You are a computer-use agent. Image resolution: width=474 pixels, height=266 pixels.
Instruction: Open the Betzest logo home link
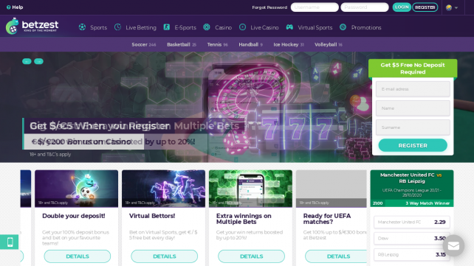pyautogui.click(x=32, y=26)
